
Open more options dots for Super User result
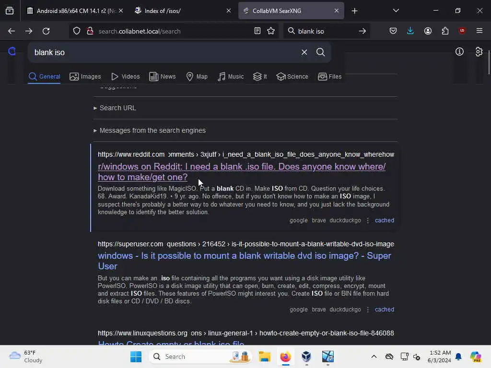coord(368,310)
